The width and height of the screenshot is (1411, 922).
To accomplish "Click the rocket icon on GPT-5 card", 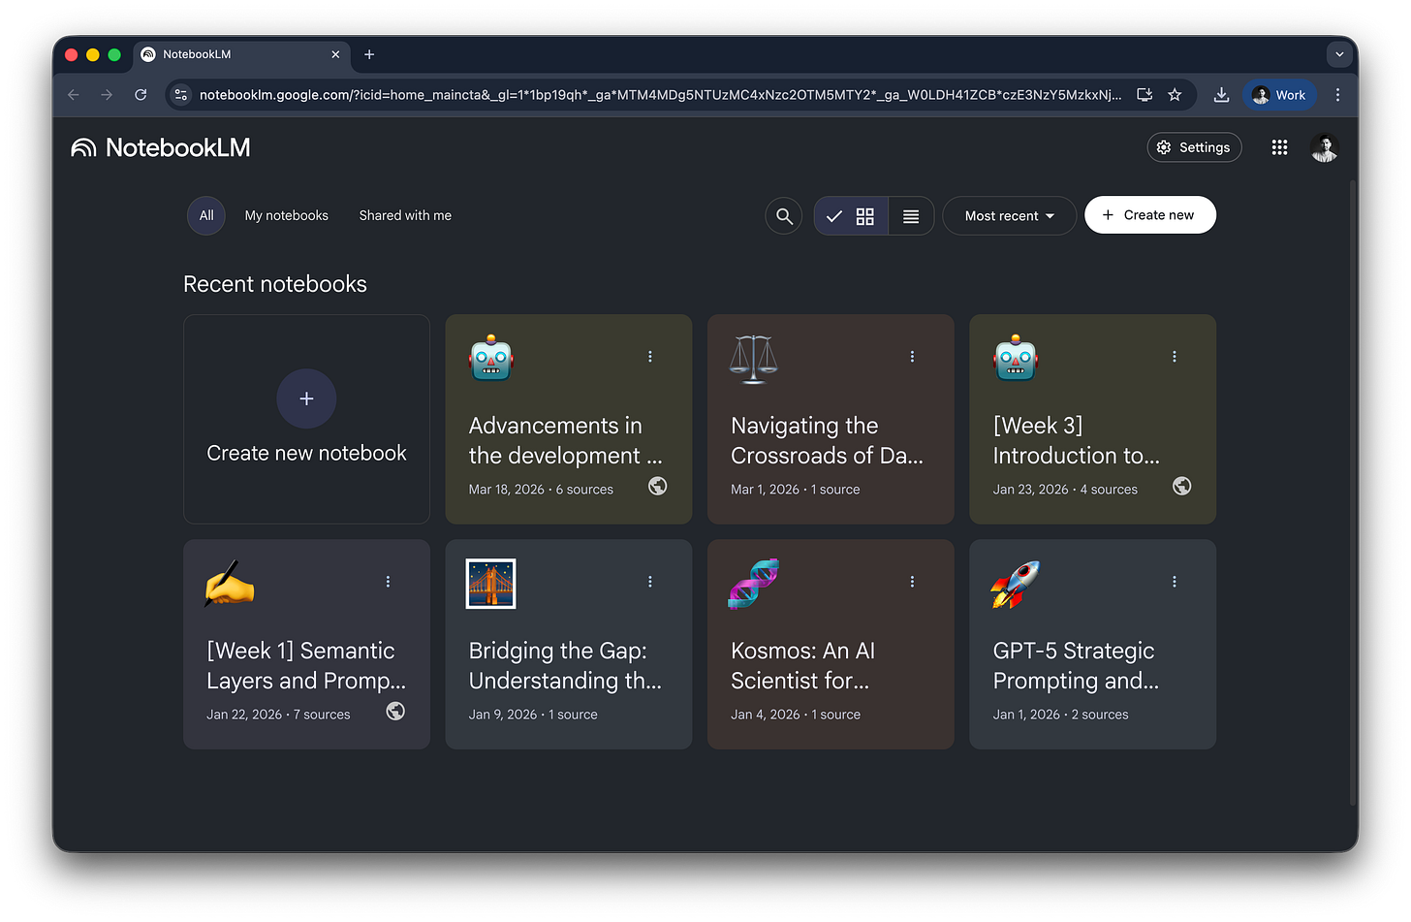I will point(1015,585).
